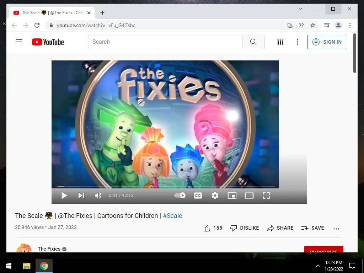Bookmark this page with star
Screen dimensions: 364x273
(x=313, y=25)
